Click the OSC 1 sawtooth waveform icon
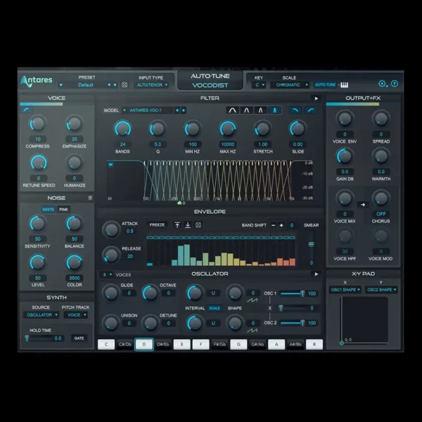The height and width of the screenshot is (422, 422). pyautogui.click(x=252, y=300)
